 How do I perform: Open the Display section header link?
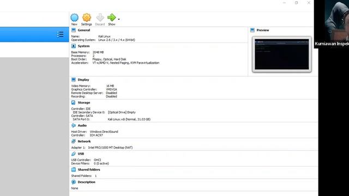tap(83, 79)
